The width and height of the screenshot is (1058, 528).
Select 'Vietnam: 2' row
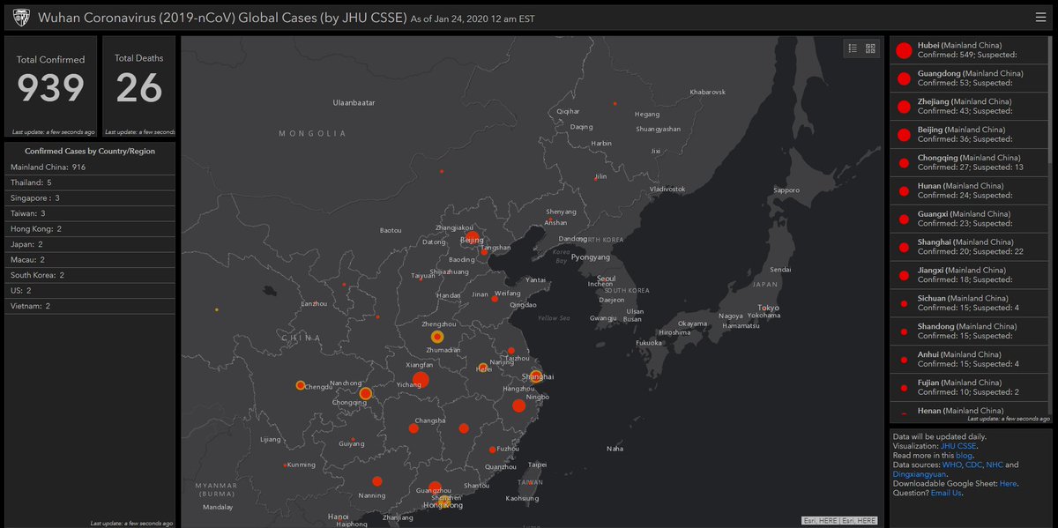pyautogui.click(x=90, y=306)
